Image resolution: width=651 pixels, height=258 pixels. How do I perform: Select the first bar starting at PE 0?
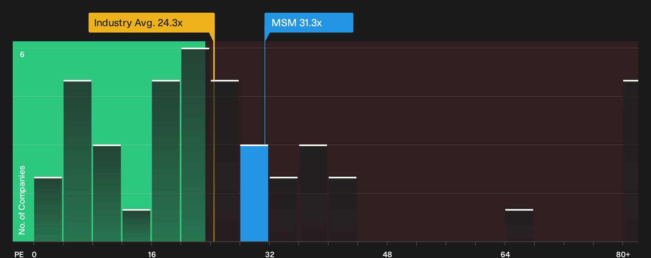[x=48, y=209]
